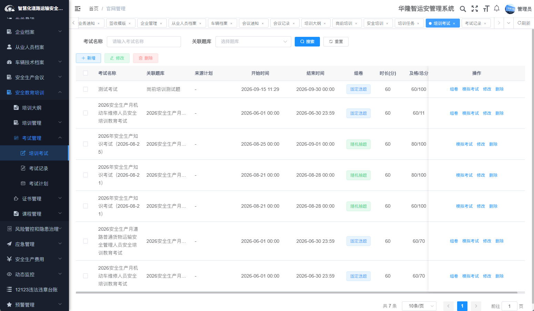Image resolution: width=534 pixels, height=311 pixels.
Task: Check the 道路普通货物运输 exam row checkbox
Action: (85, 241)
